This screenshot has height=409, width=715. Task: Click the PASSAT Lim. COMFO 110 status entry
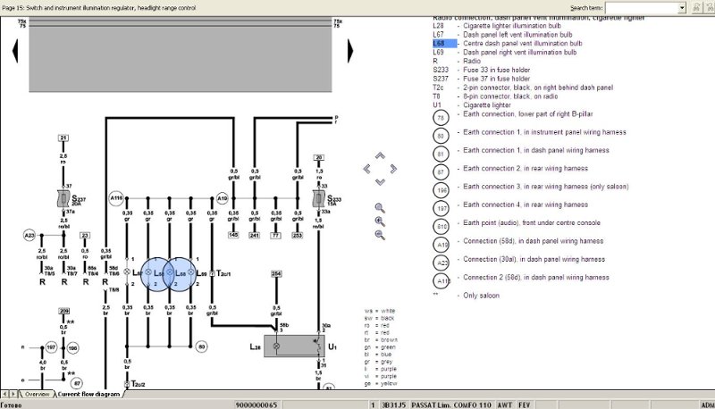tap(451, 405)
